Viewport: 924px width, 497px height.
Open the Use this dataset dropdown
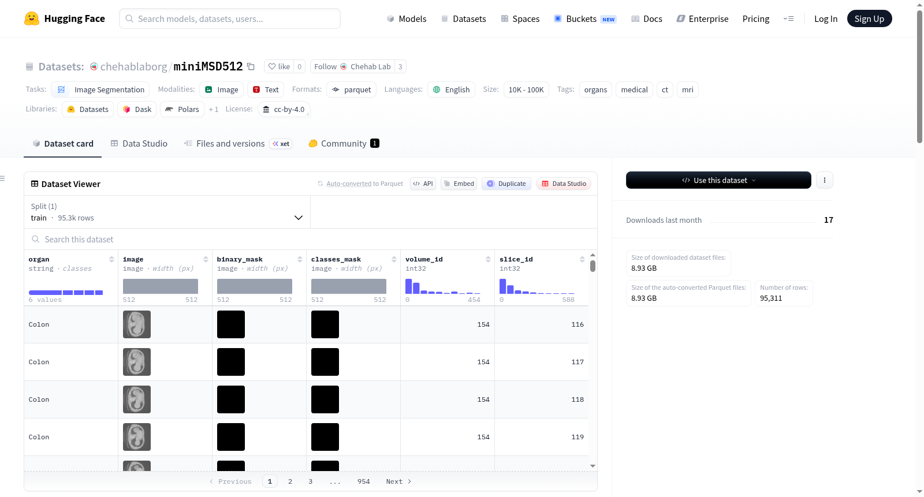[718, 180]
